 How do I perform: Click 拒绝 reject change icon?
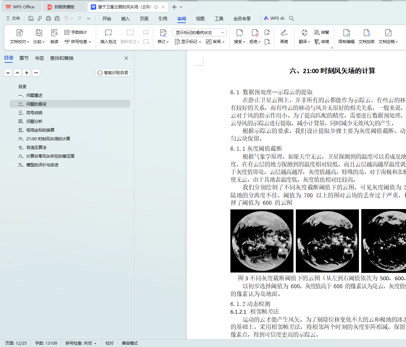click(x=255, y=33)
